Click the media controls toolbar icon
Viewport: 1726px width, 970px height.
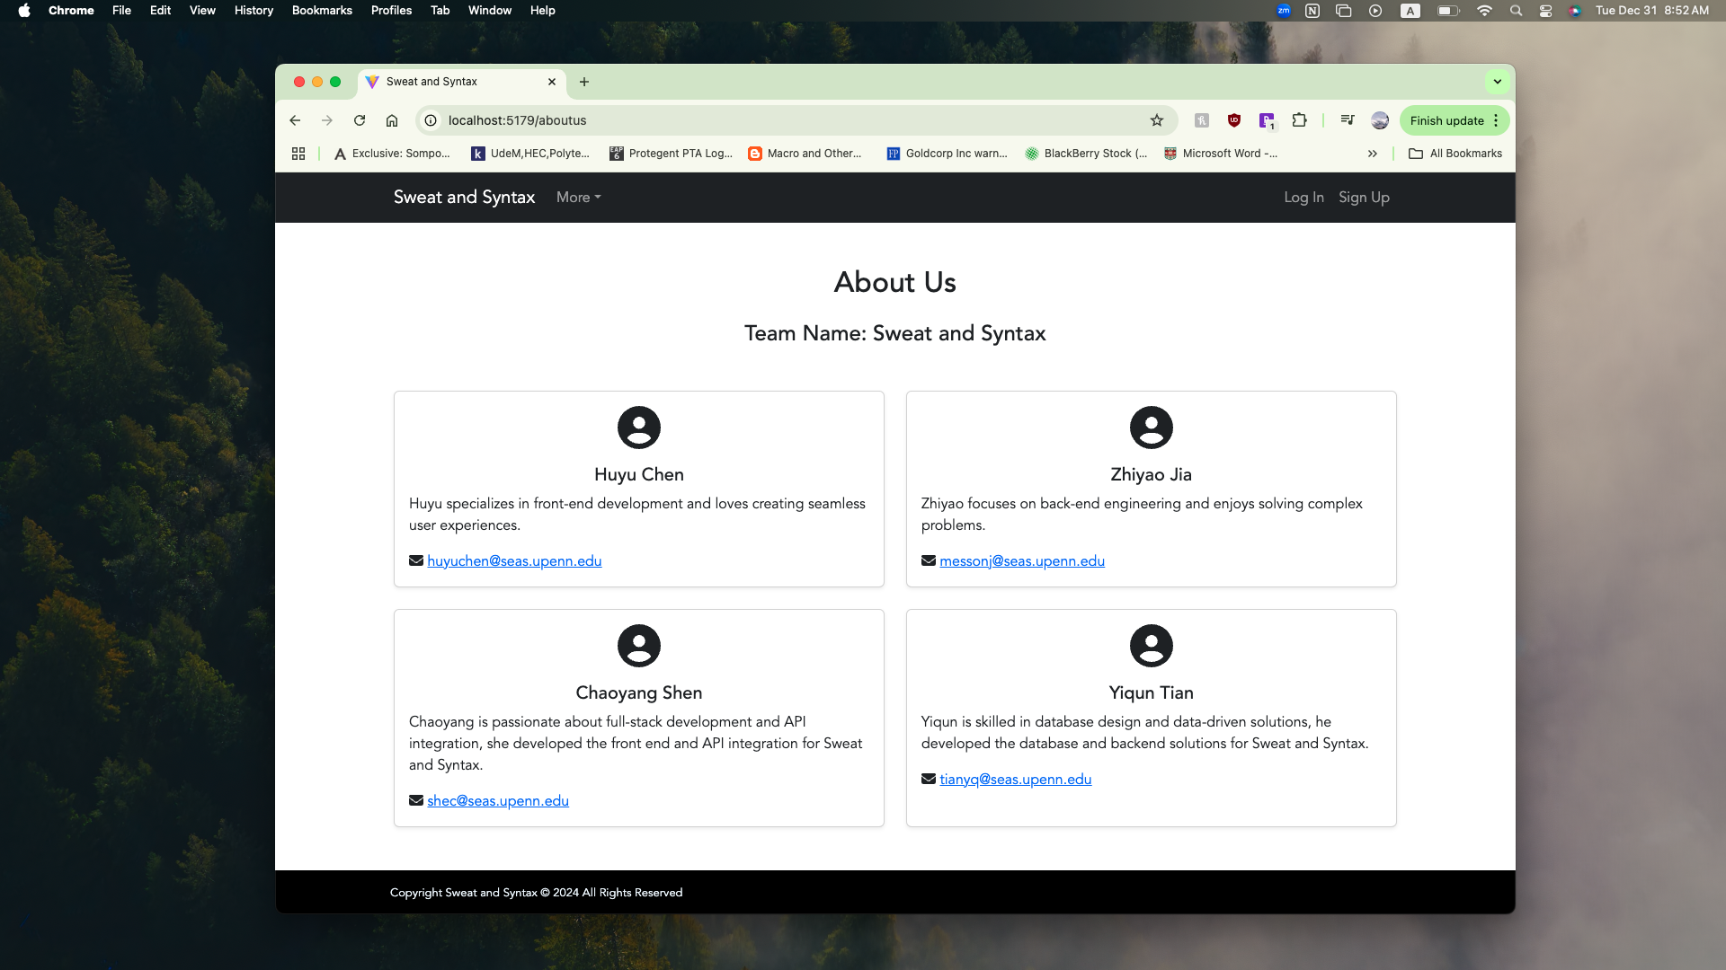(x=1347, y=120)
